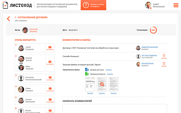The image size is (181, 113).
Task: Enlarge the middle document thumbnail
Action: [102, 84]
